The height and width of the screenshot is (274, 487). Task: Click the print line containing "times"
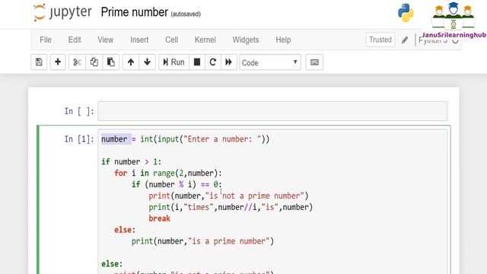click(x=231, y=207)
